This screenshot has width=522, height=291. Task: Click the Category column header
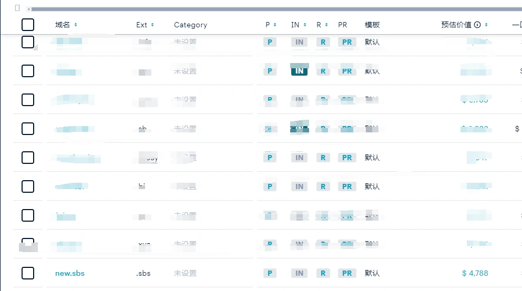pyautogui.click(x=190, y=25)
